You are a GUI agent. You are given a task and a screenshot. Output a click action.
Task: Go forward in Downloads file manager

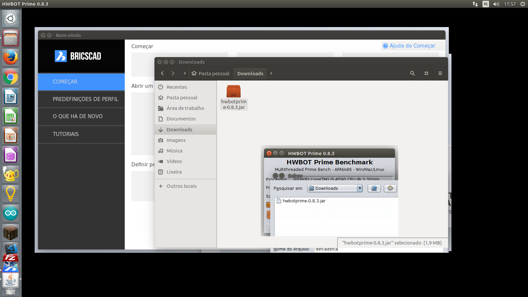pos(173,73)
